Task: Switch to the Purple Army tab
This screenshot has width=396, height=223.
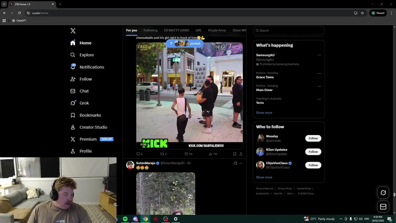Action: point(217,30)
